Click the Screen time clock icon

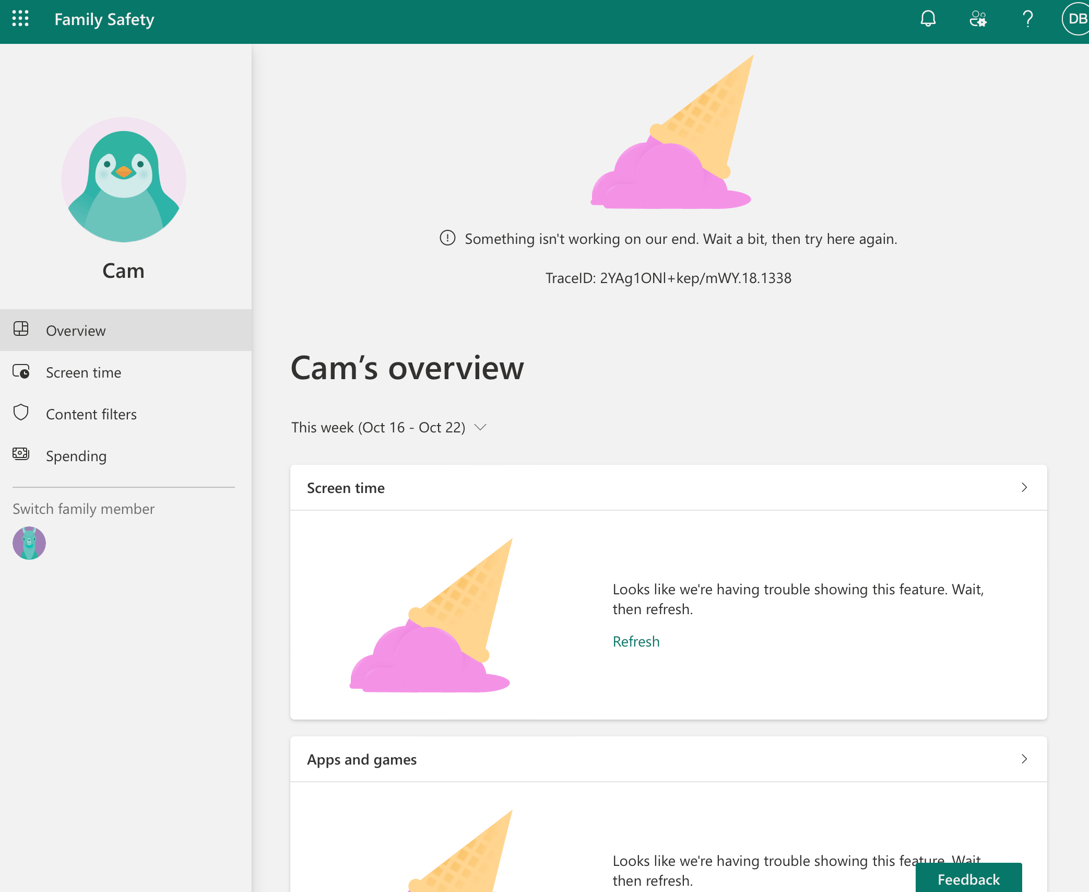click(21, 371)
